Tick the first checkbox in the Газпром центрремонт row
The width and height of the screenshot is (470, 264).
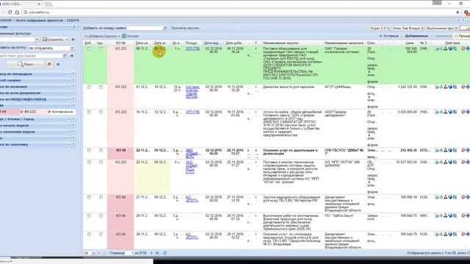click(89, 112)
